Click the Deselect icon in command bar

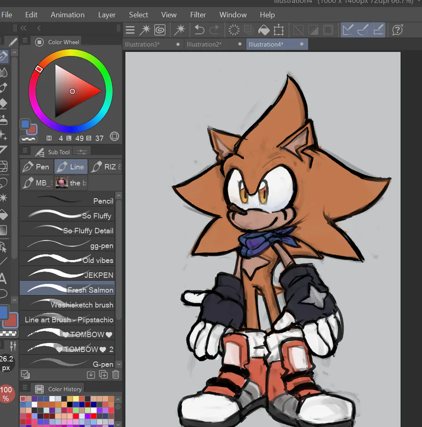tap(298, 30)
